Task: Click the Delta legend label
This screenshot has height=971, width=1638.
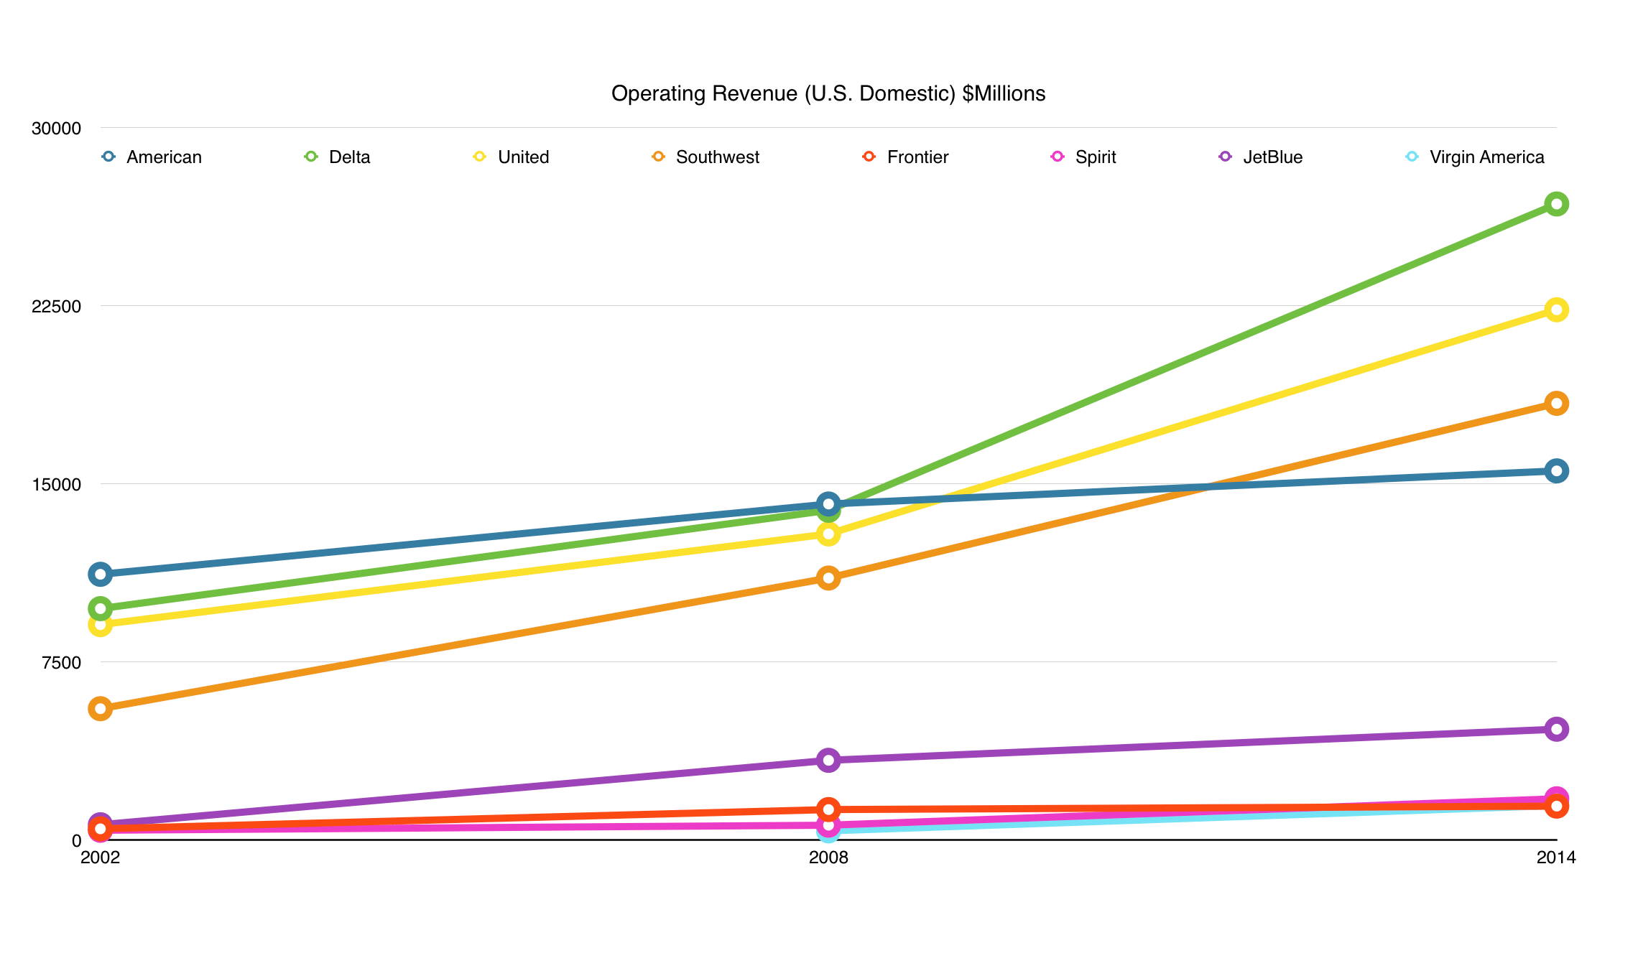Action: click(x=349, y=157)
